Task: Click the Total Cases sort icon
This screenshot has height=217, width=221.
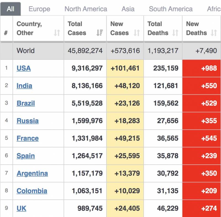Action: click(x=99, y=33)
